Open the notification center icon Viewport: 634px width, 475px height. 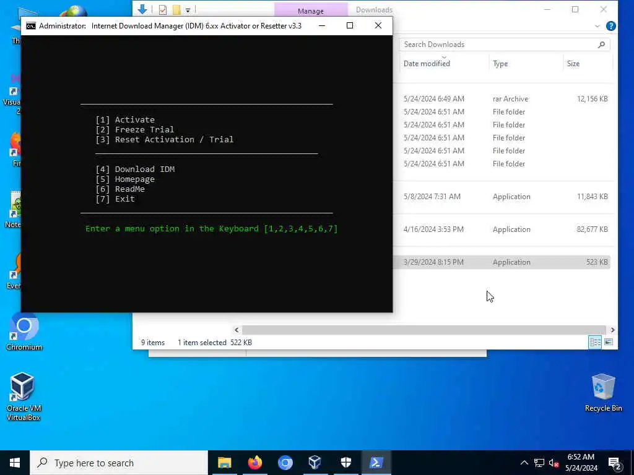(614, 463)
